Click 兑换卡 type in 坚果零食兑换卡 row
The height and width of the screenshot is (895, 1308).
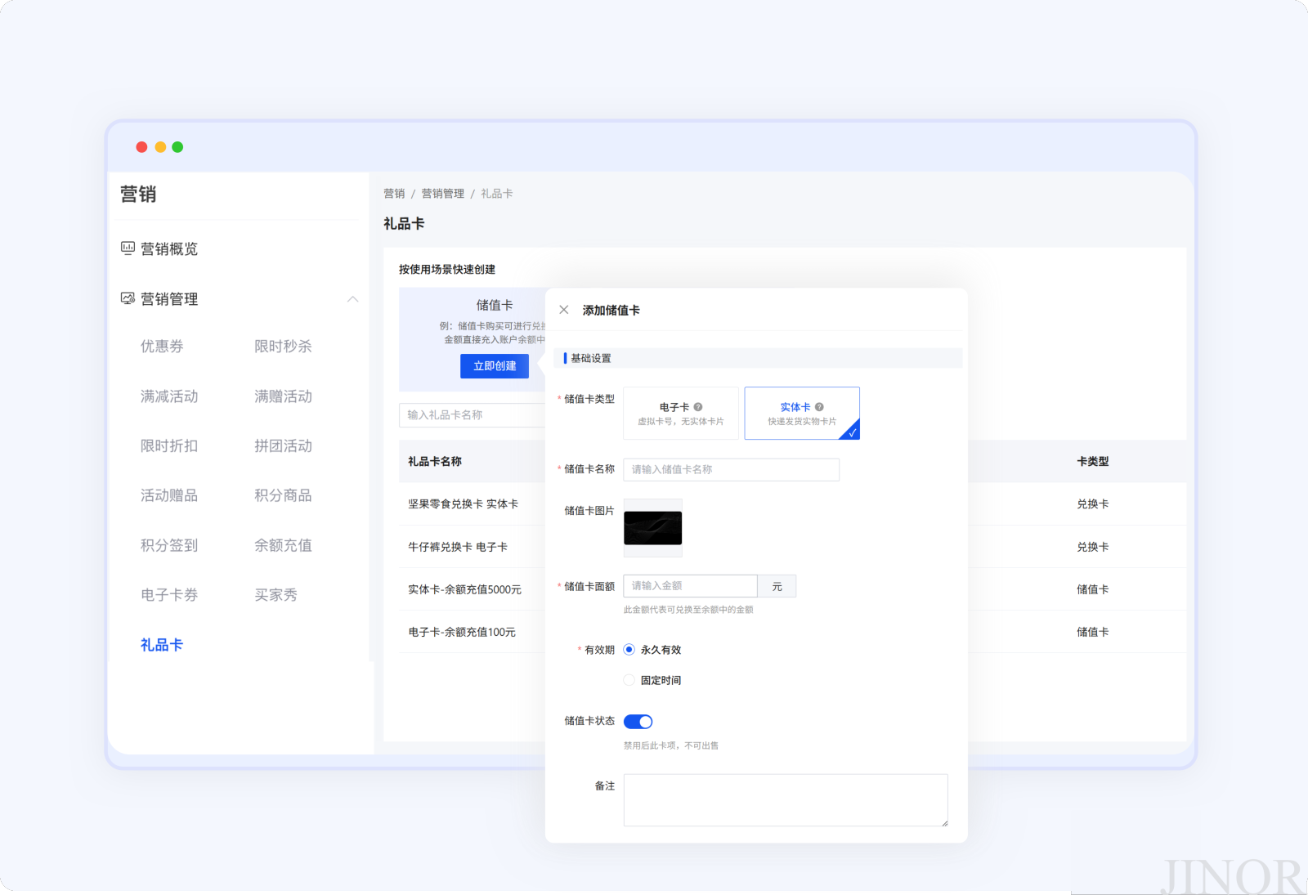click(x=1093, y=504)
